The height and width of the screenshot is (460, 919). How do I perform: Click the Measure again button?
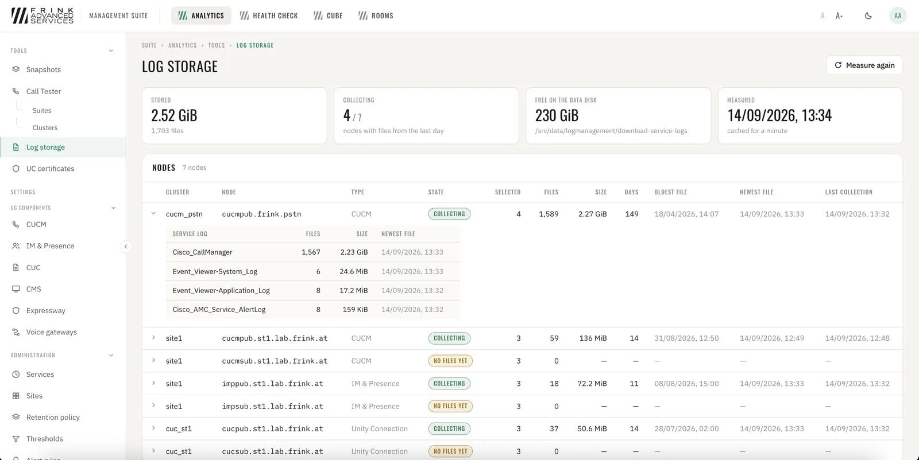coord(864,65)
